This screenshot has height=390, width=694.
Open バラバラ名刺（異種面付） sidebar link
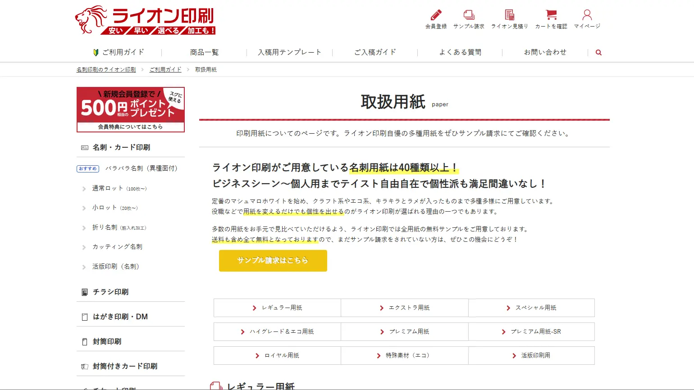[x=142, y=168]
